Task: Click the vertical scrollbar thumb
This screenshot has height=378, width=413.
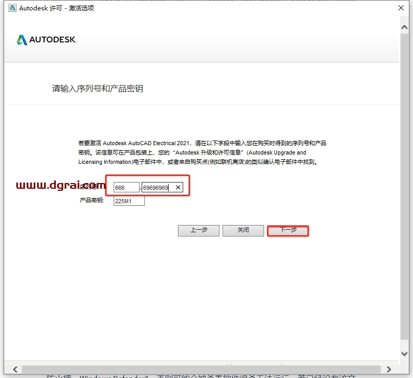Action: click(404, 186)
